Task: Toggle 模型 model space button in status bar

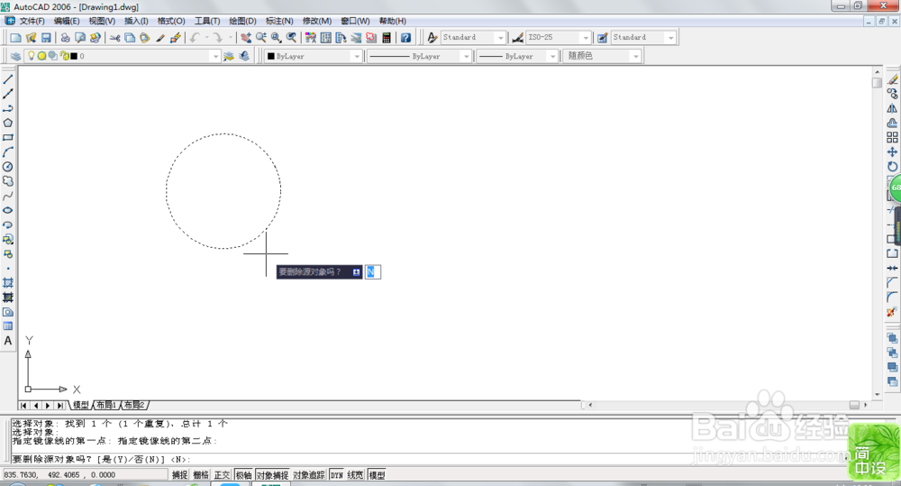Action: (377, 475)
